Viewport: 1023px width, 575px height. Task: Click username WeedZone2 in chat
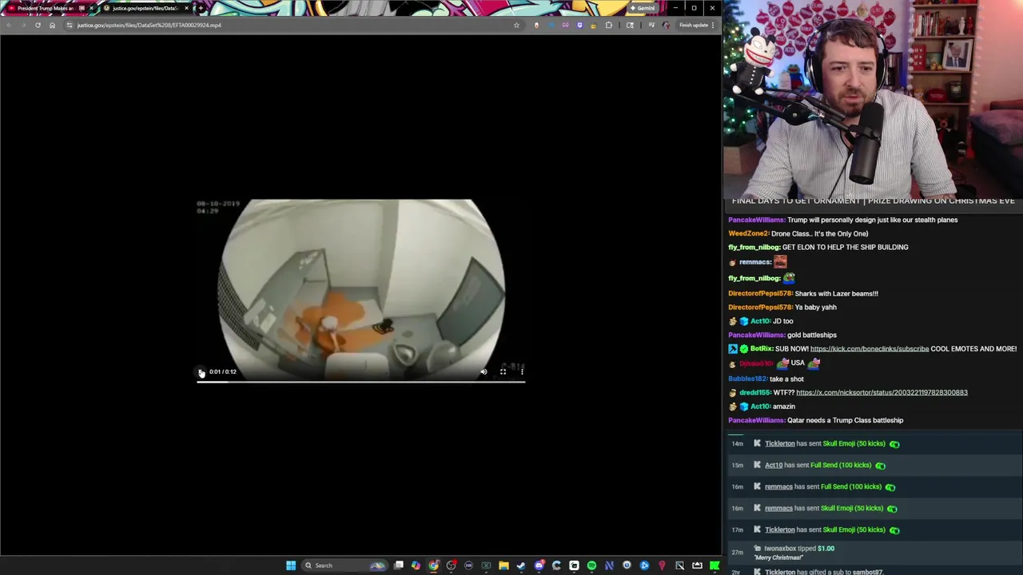click(x=748, y=233)
